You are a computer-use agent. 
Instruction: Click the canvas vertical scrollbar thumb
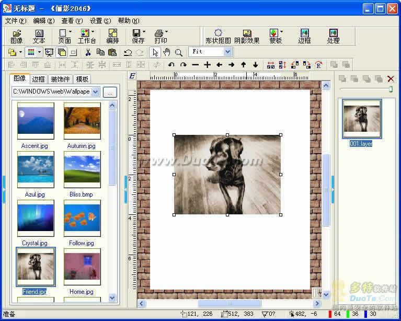tap(326, 190)
